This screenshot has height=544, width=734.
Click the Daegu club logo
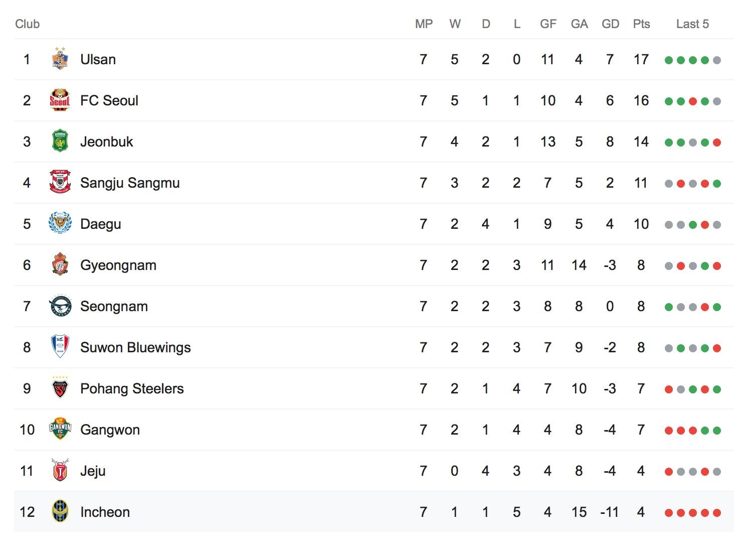[x=60, y=223]
